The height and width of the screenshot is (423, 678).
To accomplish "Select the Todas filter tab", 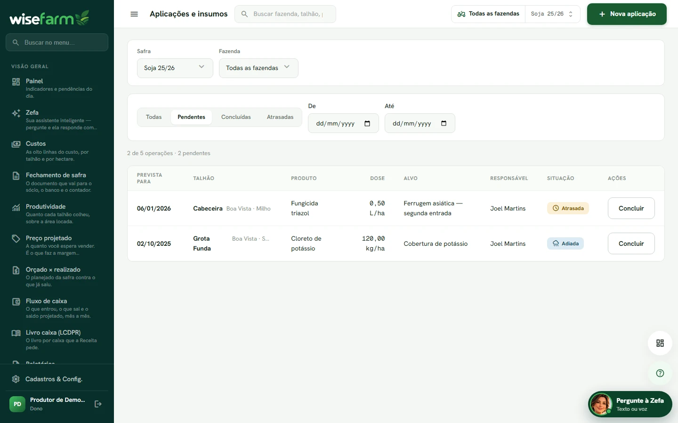I will 153,117.
